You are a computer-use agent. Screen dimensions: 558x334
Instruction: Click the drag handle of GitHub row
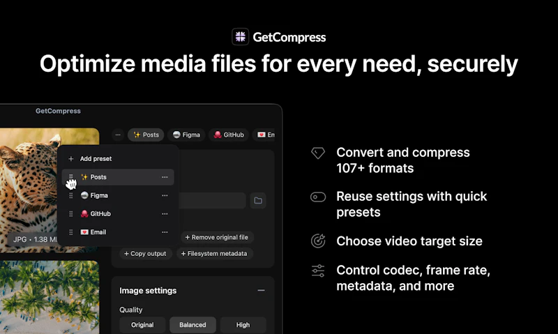(x=71, y=214)
